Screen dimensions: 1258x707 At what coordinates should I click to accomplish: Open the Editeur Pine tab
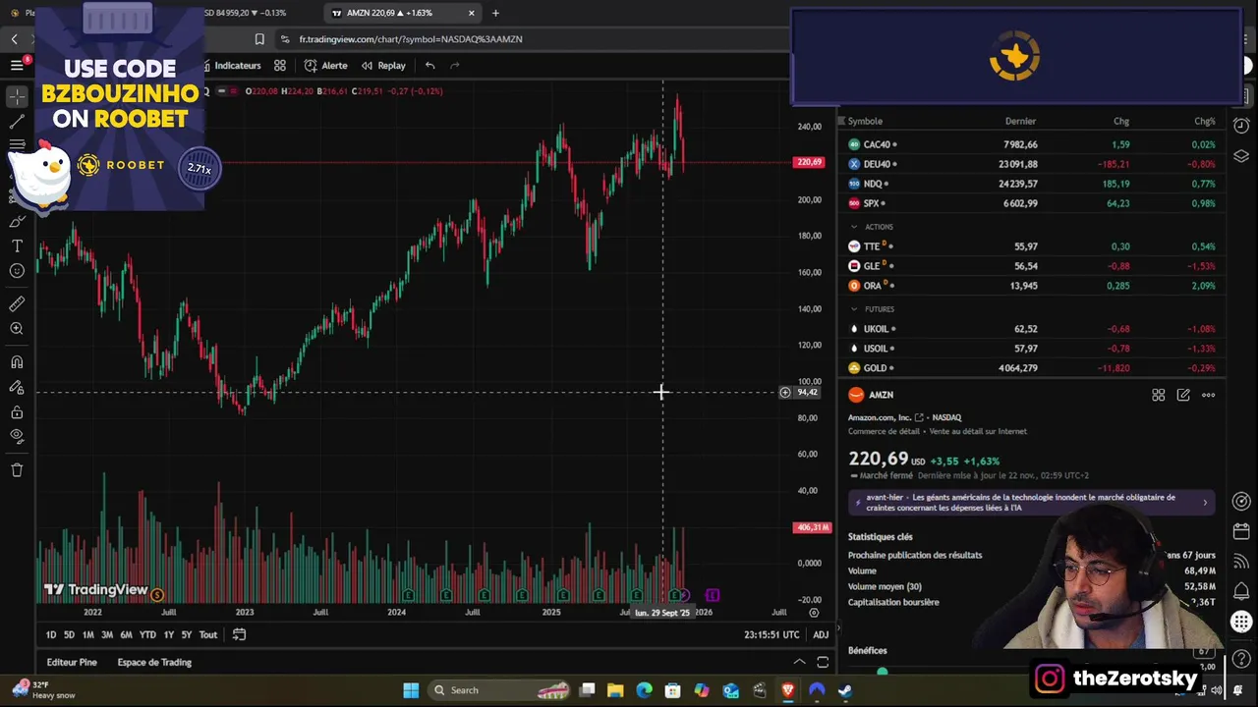point(72,663)
